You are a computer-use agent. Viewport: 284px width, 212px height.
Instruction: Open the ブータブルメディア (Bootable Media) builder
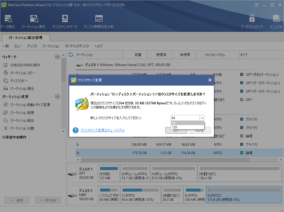pyautogui.click(x=252, y=21)
